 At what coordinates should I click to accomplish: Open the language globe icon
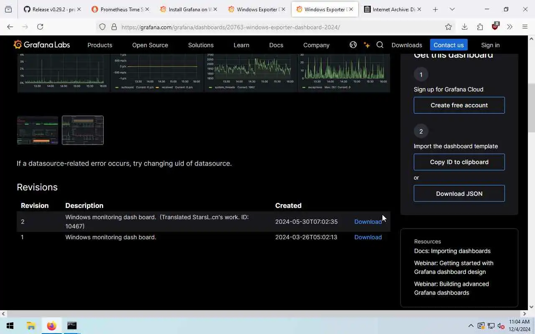click(353, 45)
